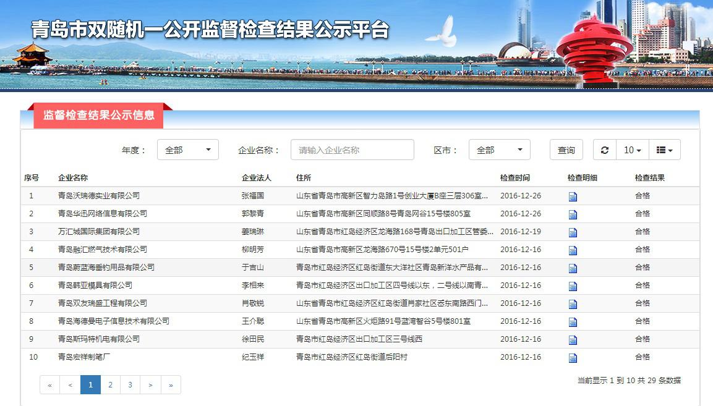Jump to first page with « button
713x406 pixels.
(x=49, y=384)
